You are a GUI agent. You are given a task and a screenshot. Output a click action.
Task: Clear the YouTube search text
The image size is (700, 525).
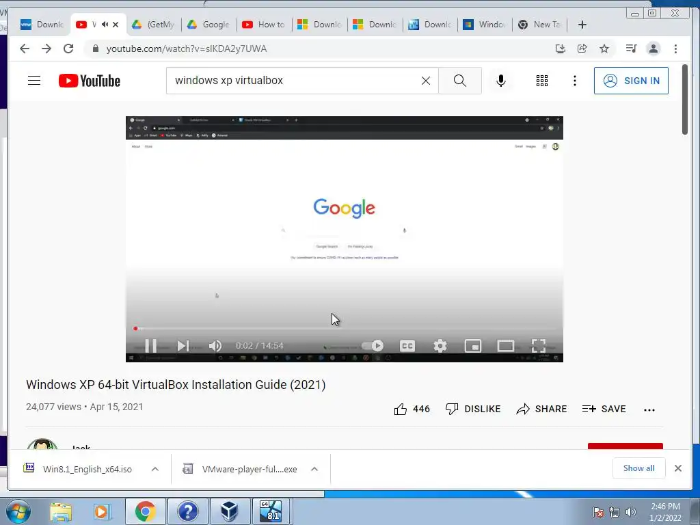point(426,81)
